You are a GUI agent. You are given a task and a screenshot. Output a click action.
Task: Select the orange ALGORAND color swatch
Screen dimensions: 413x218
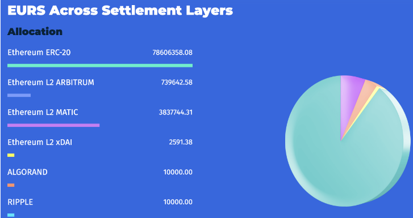coord(11,185)
